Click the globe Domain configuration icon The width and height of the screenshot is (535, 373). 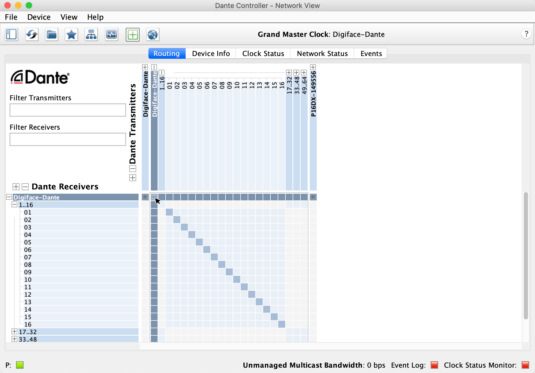pos(152,34)
